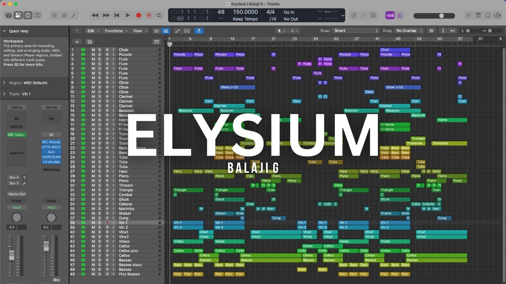Open the Edit menu in Tracks area
Viewport: 506px width, 284px height.
(93, 31)
